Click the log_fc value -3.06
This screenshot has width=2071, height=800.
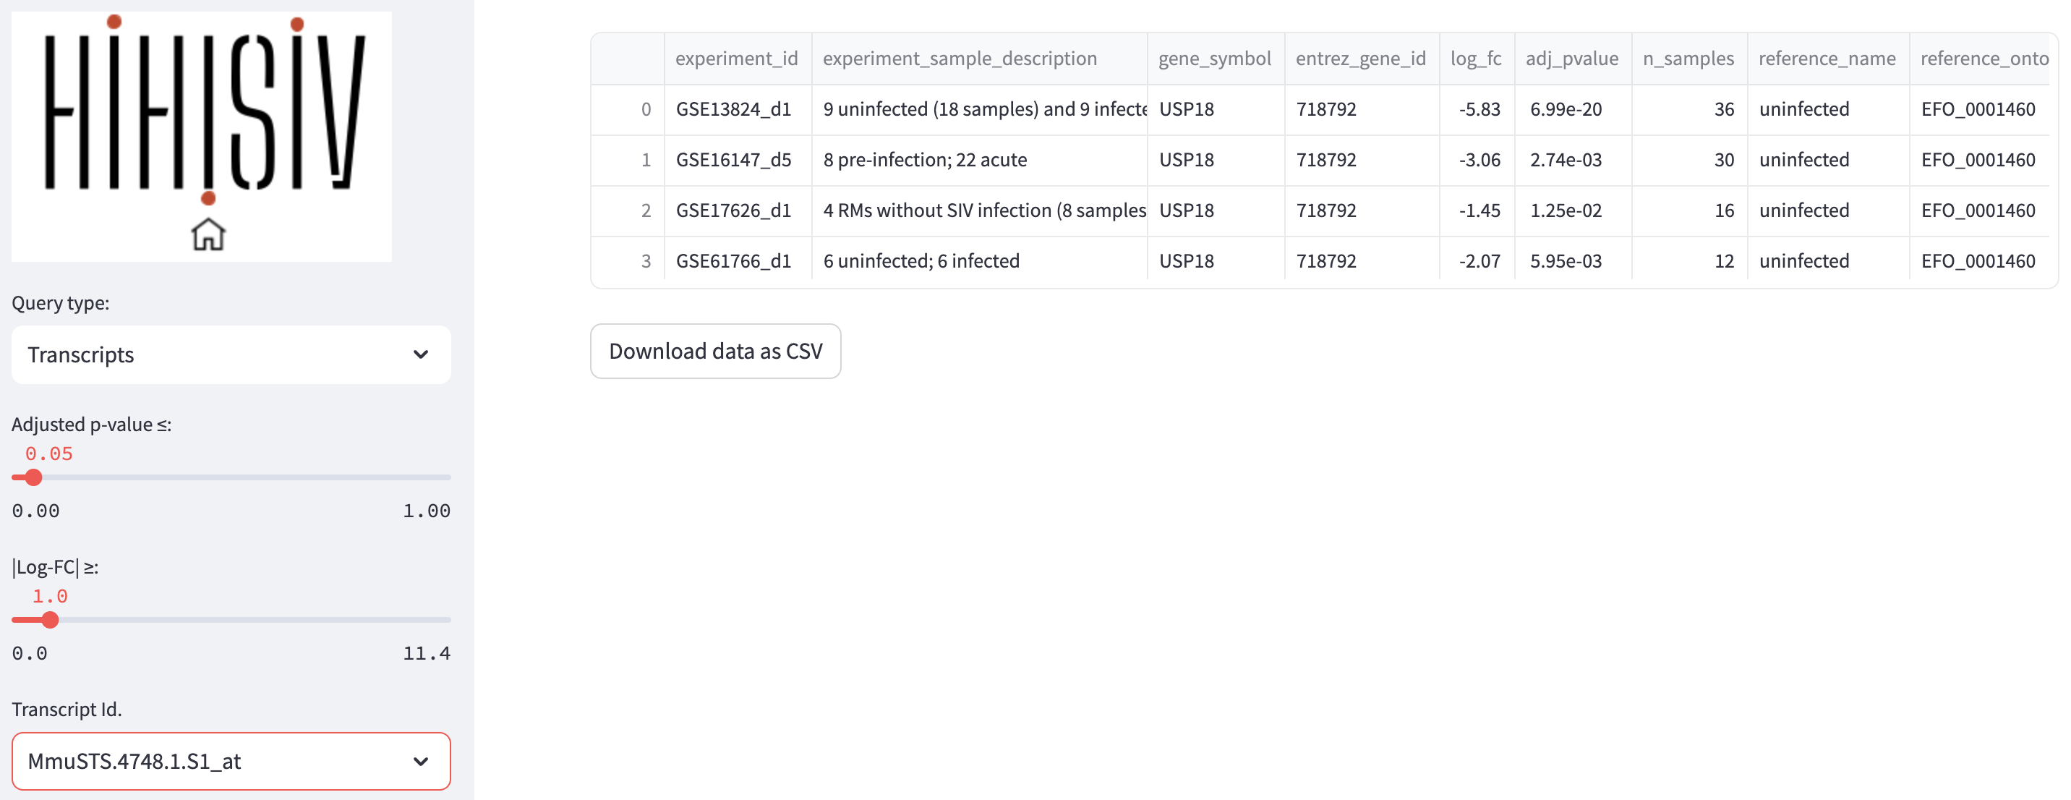click(1477, 160)
